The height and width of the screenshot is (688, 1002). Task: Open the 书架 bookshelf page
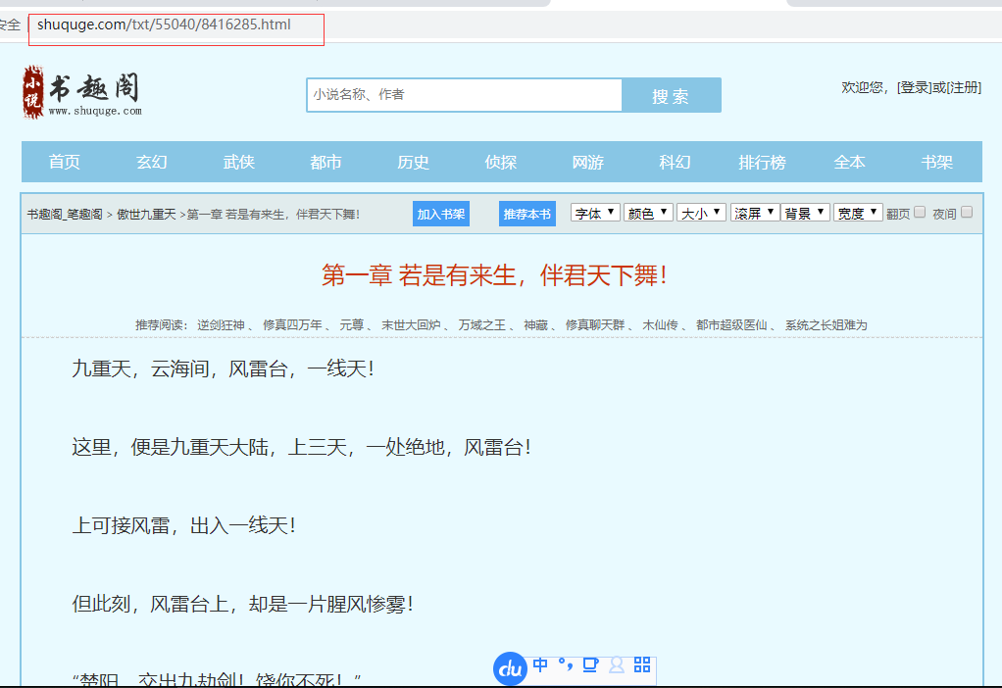pos(937,162)
